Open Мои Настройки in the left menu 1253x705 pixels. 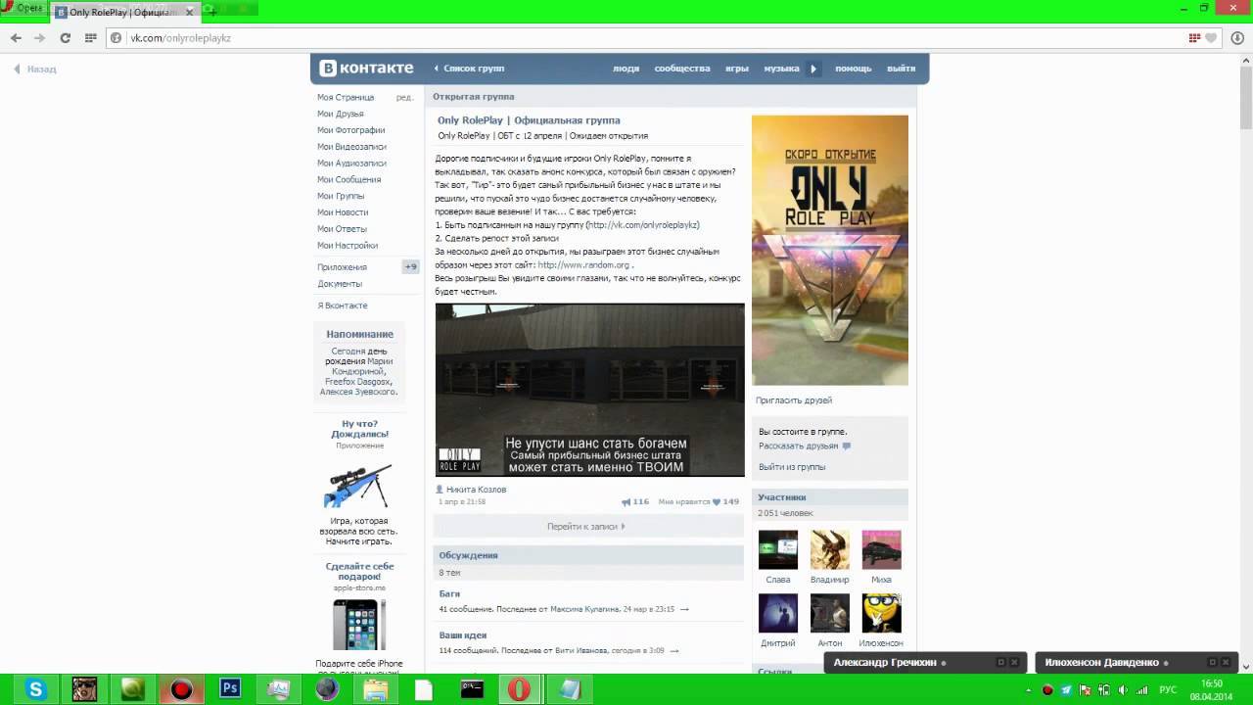[348, 245]
